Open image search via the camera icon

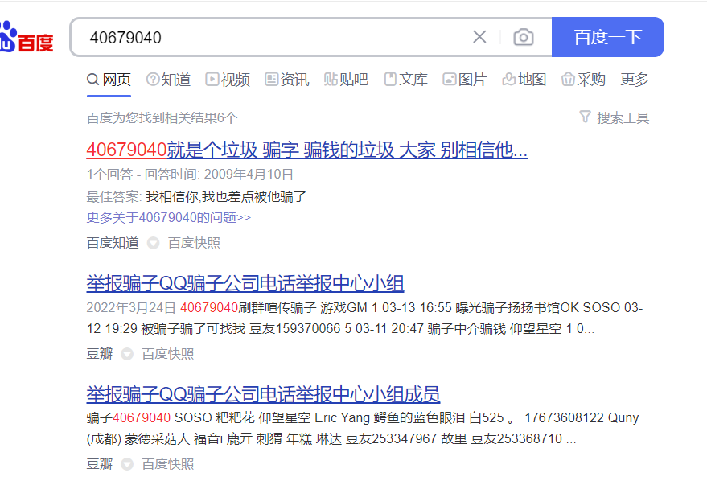(x=524, y=38)
